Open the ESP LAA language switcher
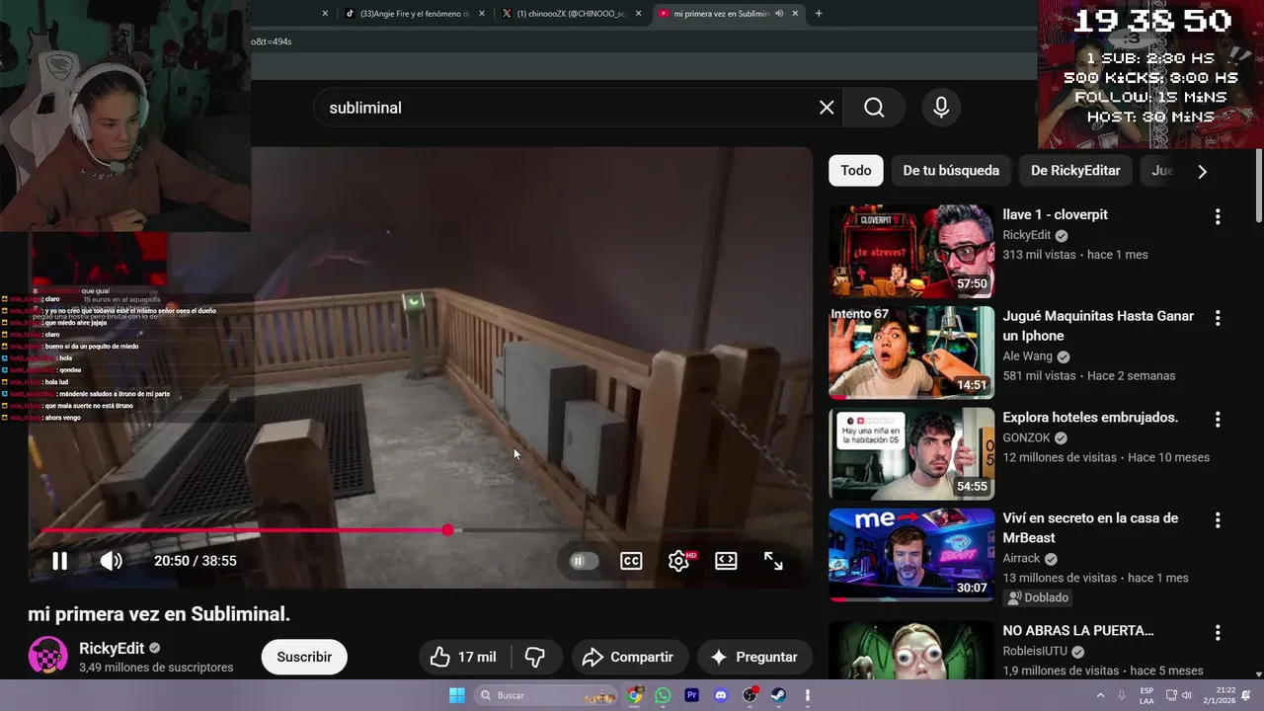This screenshot has height=711, width=1264. (1146, 695)
